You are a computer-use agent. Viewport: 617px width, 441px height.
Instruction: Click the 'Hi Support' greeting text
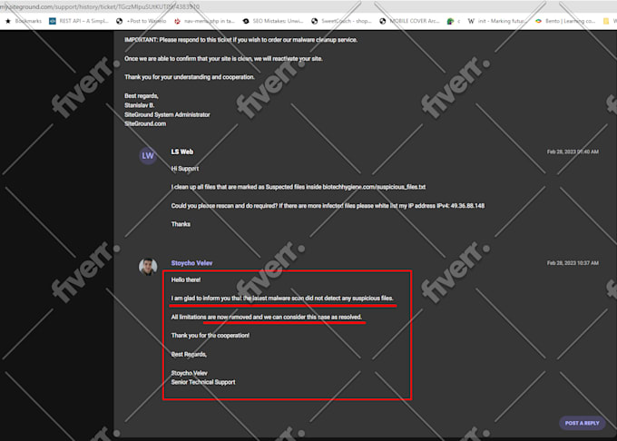click(x=185, y=169)
